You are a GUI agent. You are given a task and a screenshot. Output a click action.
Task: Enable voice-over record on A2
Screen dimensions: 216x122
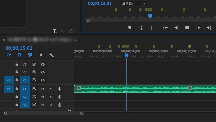point(60,97)
